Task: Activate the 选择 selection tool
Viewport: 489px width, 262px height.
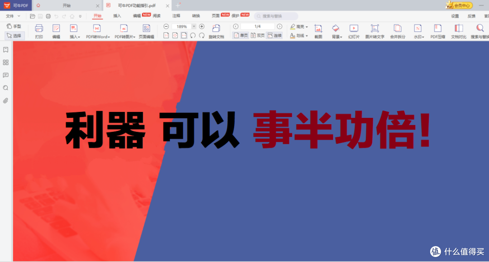Action: point(14,36)
